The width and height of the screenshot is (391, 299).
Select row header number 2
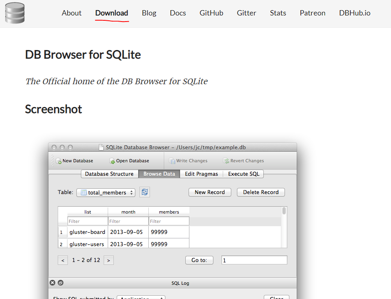click(x=62, y=243)
